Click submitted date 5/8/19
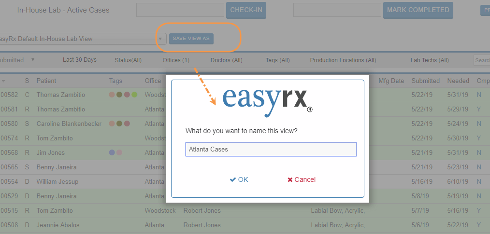Screen dimensions: 490x234 pyautogui.click(x=420, y=196)
